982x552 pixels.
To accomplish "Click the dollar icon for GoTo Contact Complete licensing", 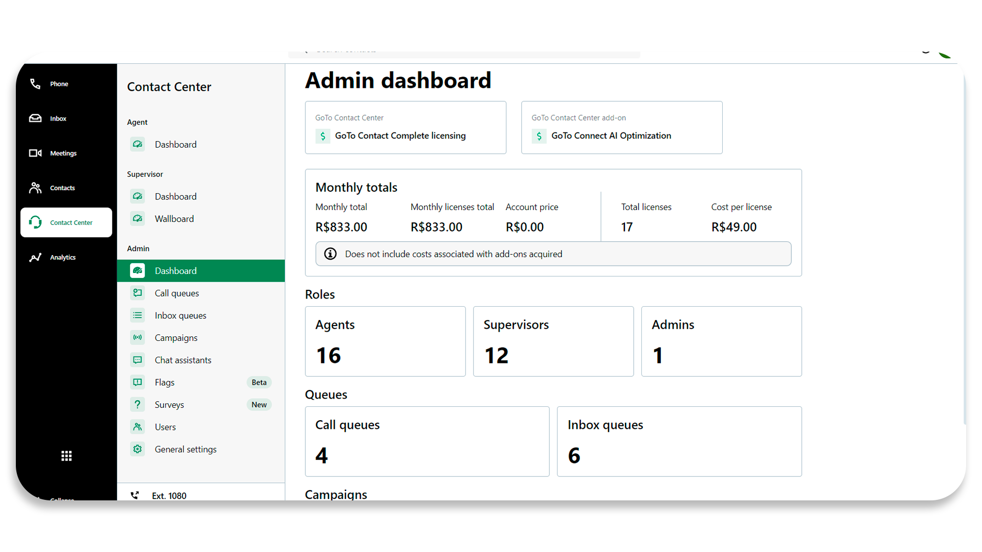I will click(x=323, y=136).
